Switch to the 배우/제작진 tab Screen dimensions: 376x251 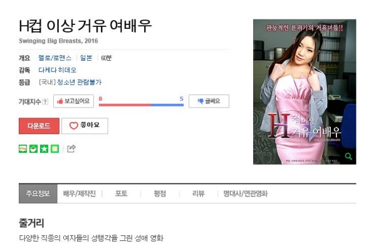pyautogui.click(x=80, y=193)
